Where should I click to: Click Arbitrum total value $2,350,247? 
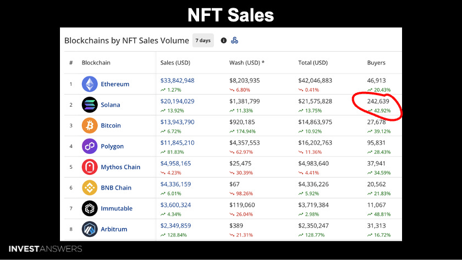coord(313,225)
